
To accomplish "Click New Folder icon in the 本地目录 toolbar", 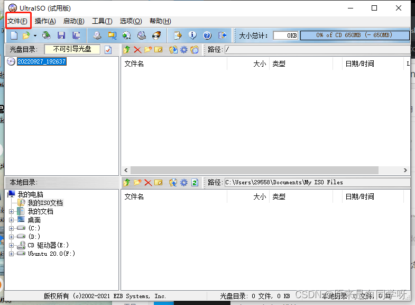I will 137,182.
